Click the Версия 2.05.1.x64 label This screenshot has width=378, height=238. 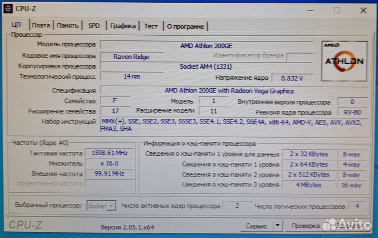tap(127, 227)
